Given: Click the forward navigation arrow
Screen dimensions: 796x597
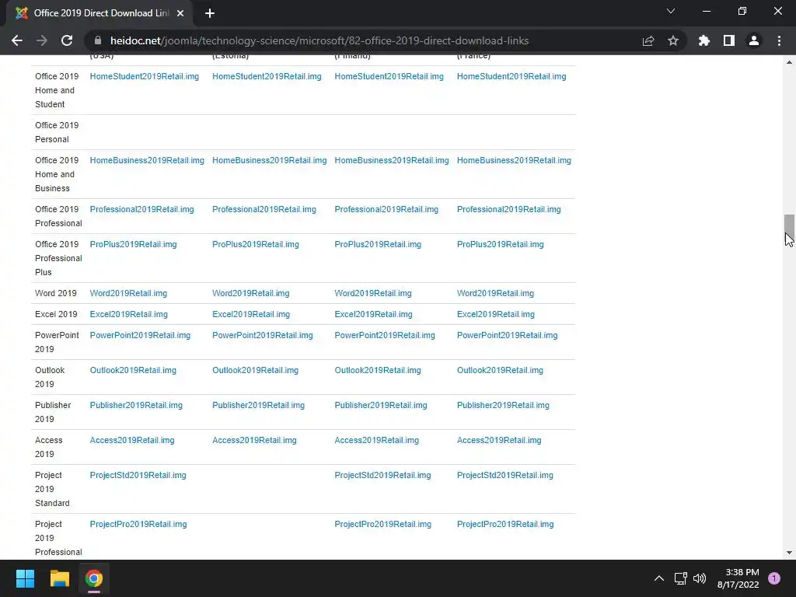Looking at the screenshot, I should 42,40.
